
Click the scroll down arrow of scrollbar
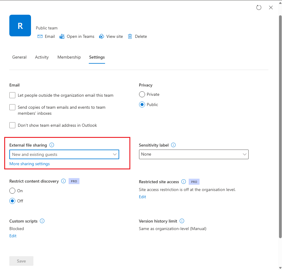pos(280,268)
